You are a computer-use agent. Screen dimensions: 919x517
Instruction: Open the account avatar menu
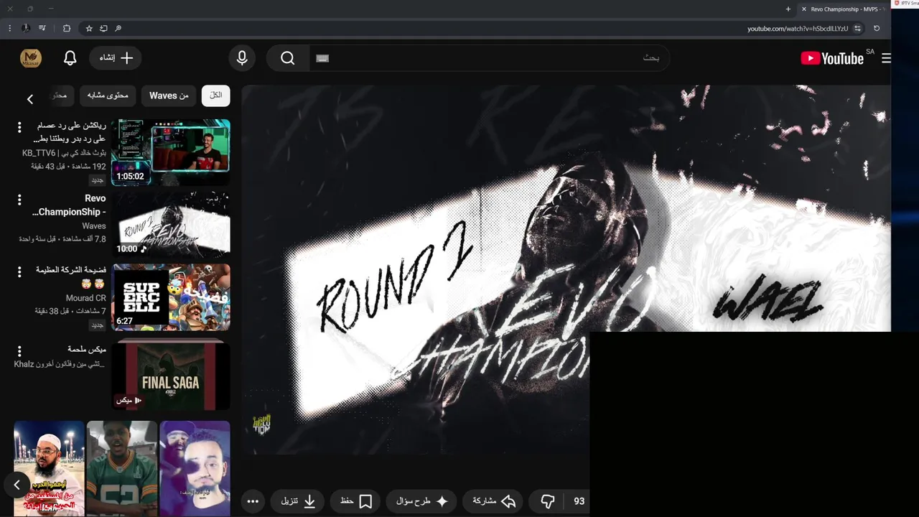[x=31, y=58]
